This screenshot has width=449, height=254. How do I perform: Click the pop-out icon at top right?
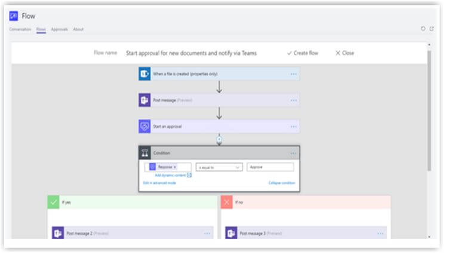tap(432, 28)
